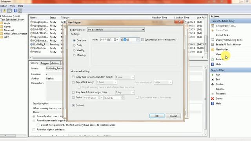
Task: Open the 3 days stop task dropdown
Action: coord(125,92)
